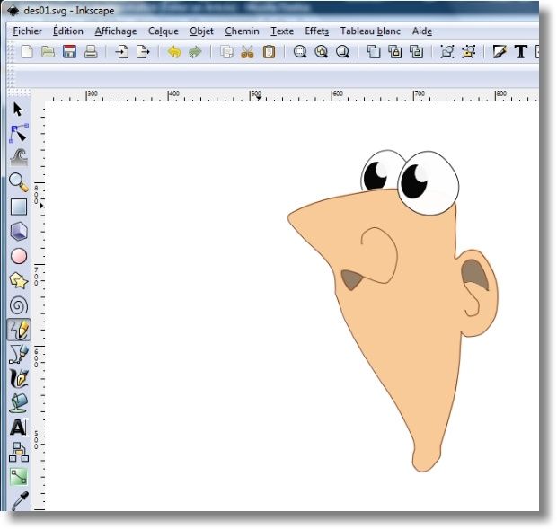Open the Édition menu

(x=68, y=31)
